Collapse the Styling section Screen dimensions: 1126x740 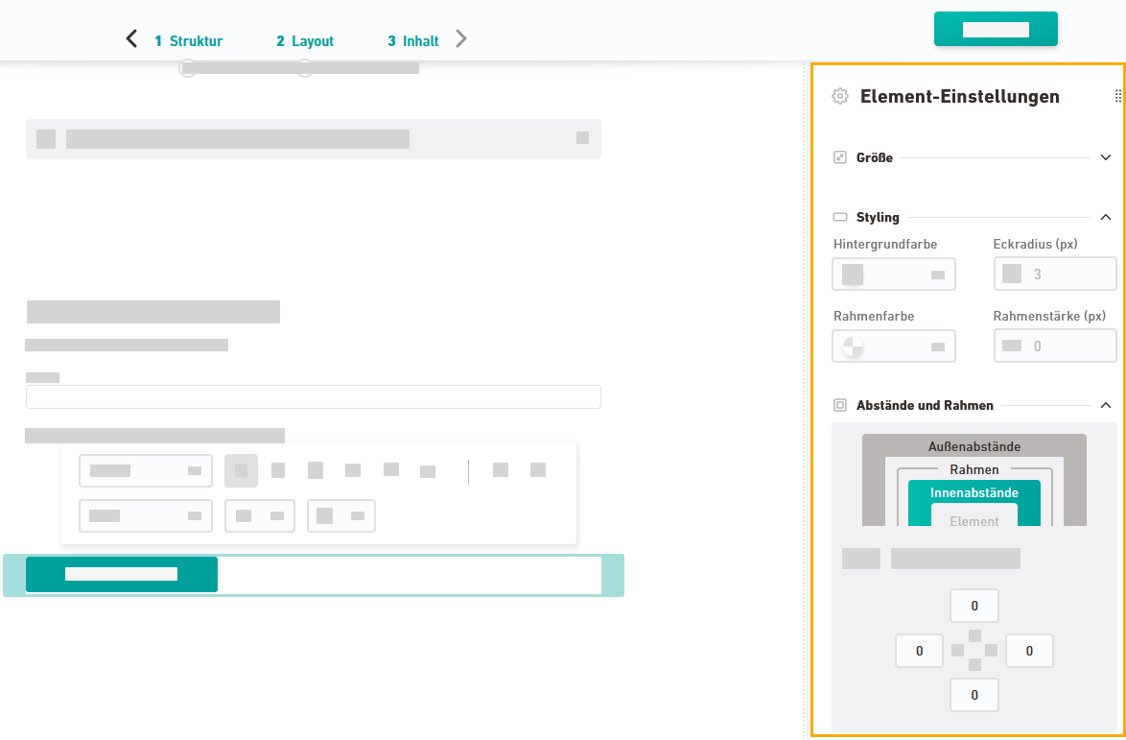coord(1105,218)
